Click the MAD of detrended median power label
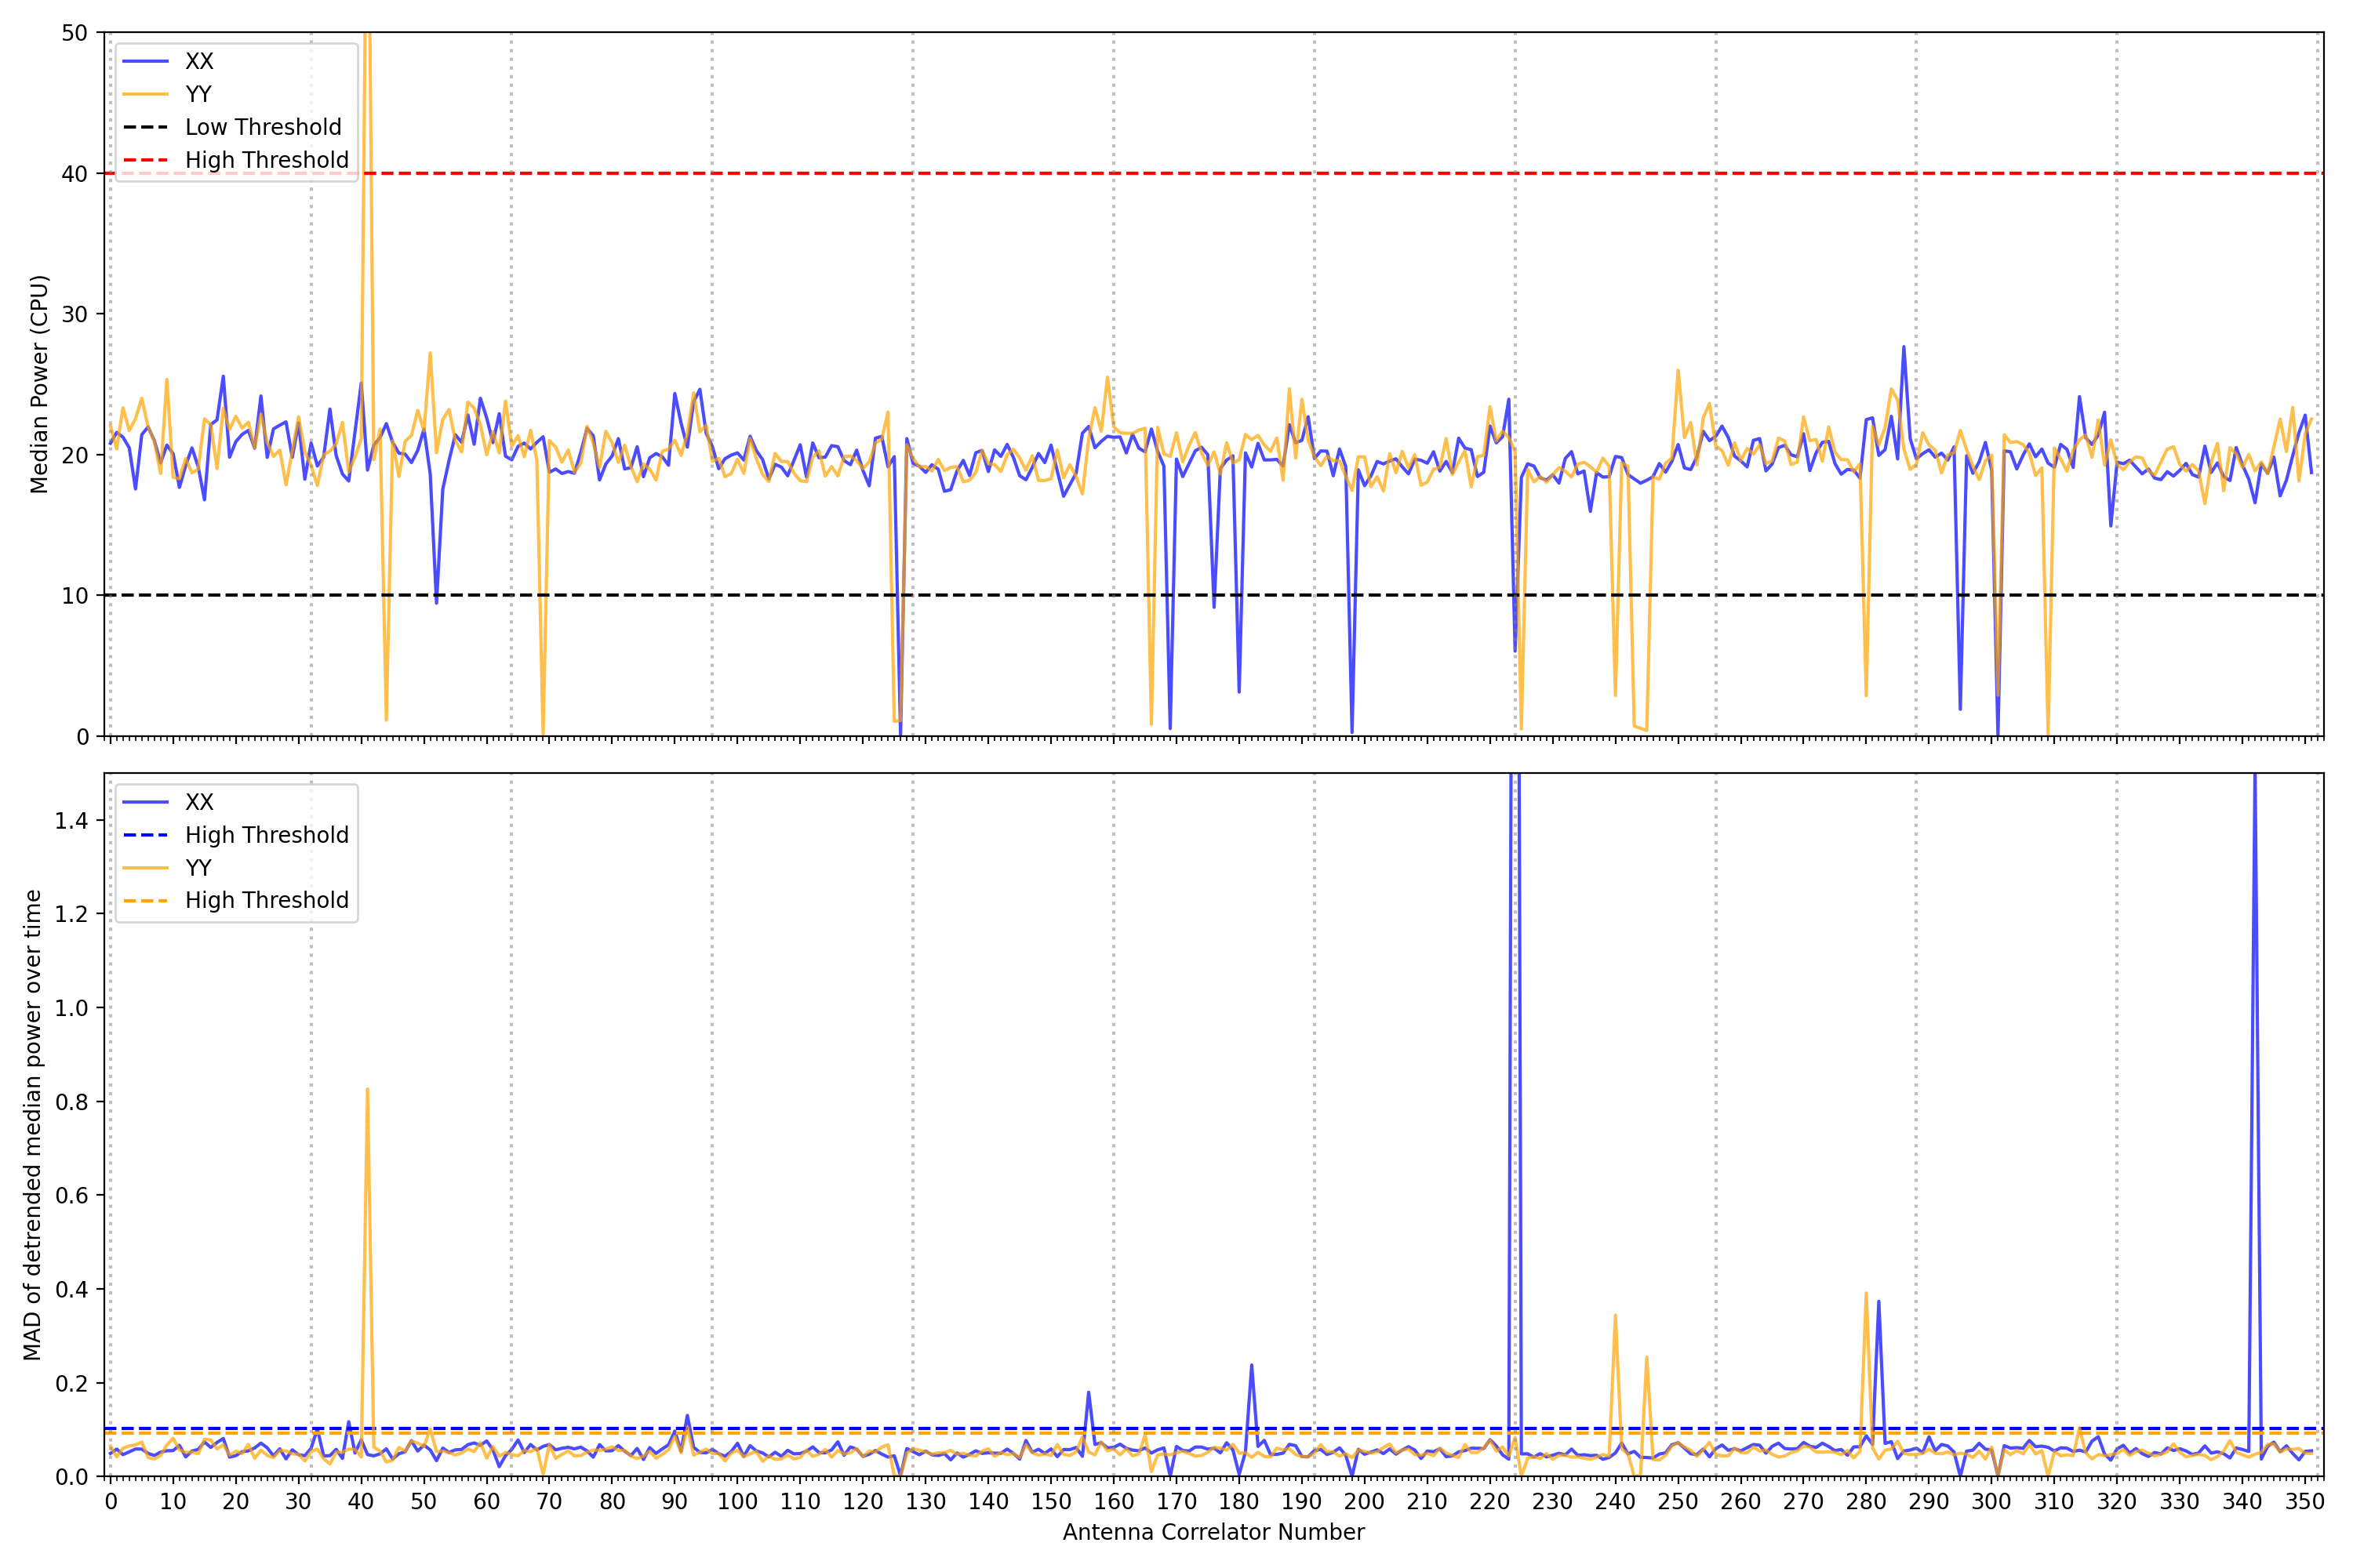This screenshot has height=1568, width=2353. point(32,1124)
